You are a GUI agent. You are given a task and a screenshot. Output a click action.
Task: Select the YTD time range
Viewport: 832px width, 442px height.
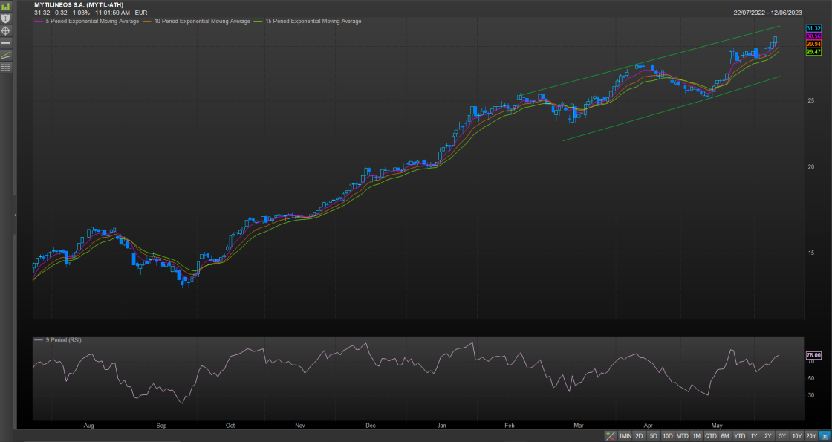739,436
